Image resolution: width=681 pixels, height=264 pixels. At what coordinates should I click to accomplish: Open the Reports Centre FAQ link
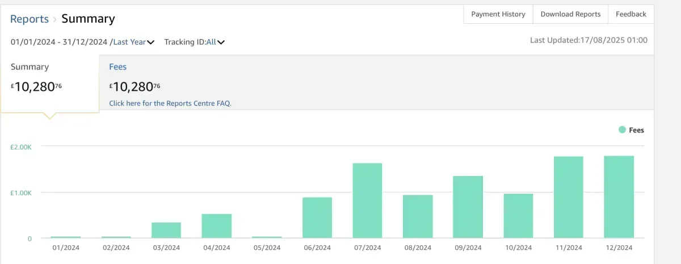coord(170,103)
